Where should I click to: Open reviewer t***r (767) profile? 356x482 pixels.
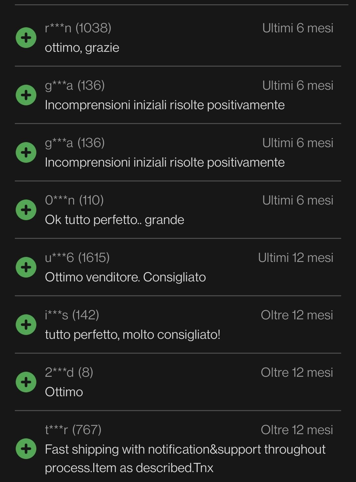(x=73, y=430)
